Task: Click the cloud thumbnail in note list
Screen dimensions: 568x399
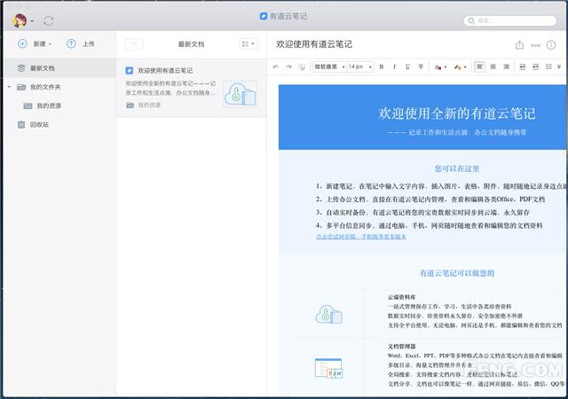Action: 240,94
